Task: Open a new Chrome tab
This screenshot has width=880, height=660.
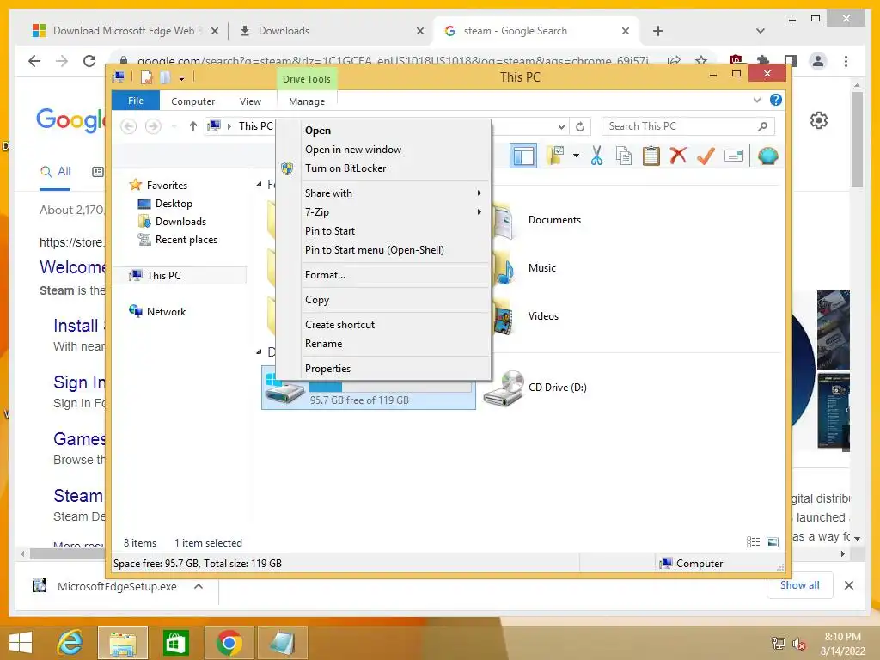Action: click(x=658, y=31)
